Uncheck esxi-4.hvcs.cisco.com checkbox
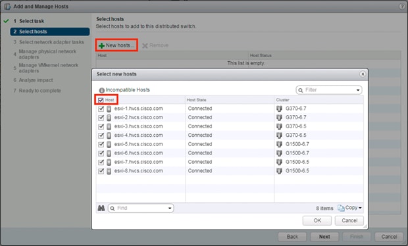Screen dimensions: 408x246 (101, 135)
